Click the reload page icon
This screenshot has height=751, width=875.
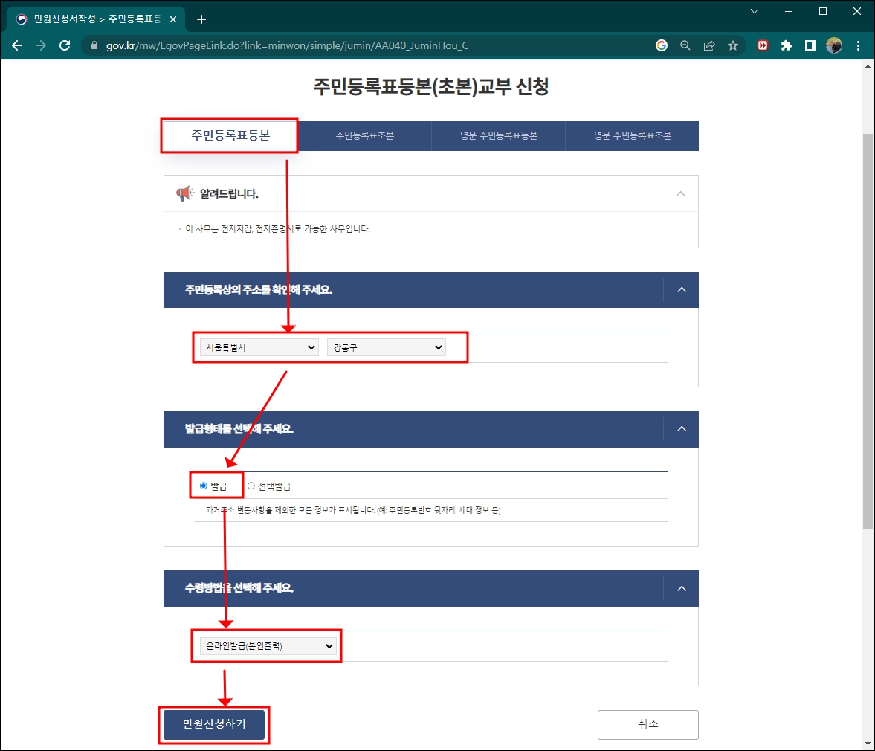(x=65, y=45)
